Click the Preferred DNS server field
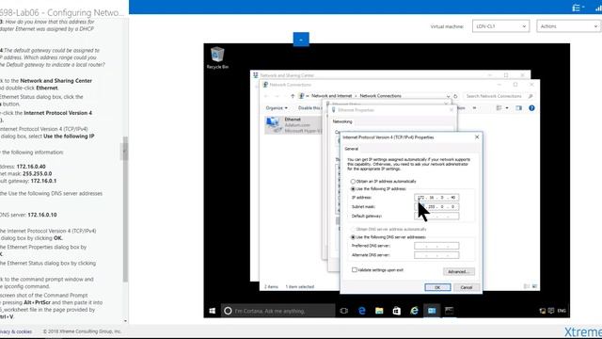This screenshot has height=339, width=602. click(x=436, y=246)
